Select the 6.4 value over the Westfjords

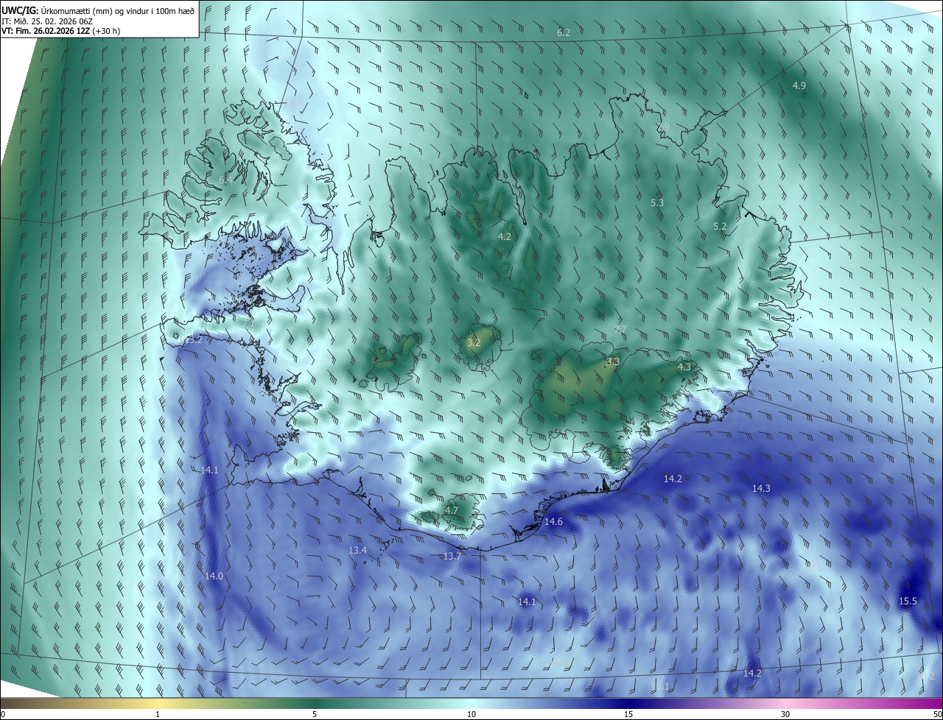point(225,180)
